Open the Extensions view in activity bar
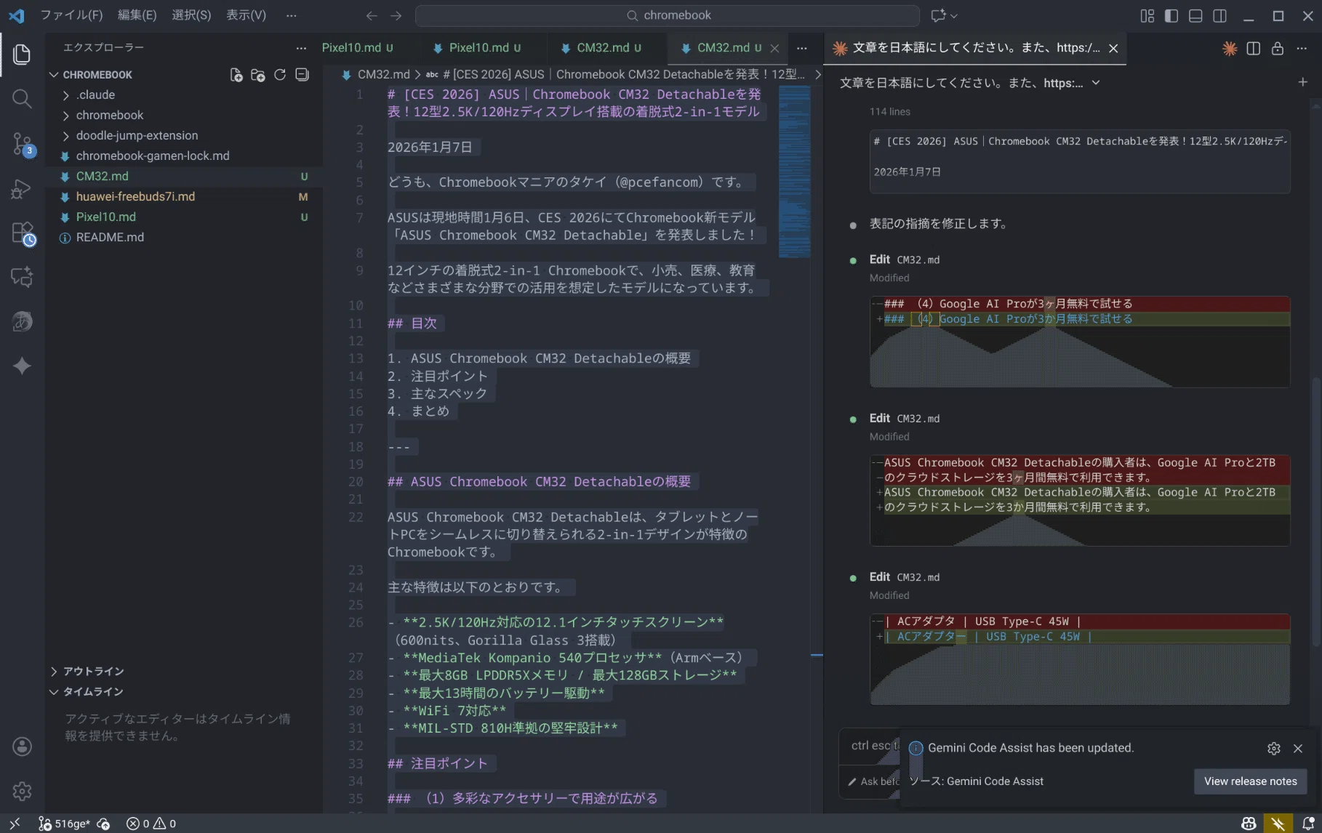 click(x=22, y=233)
